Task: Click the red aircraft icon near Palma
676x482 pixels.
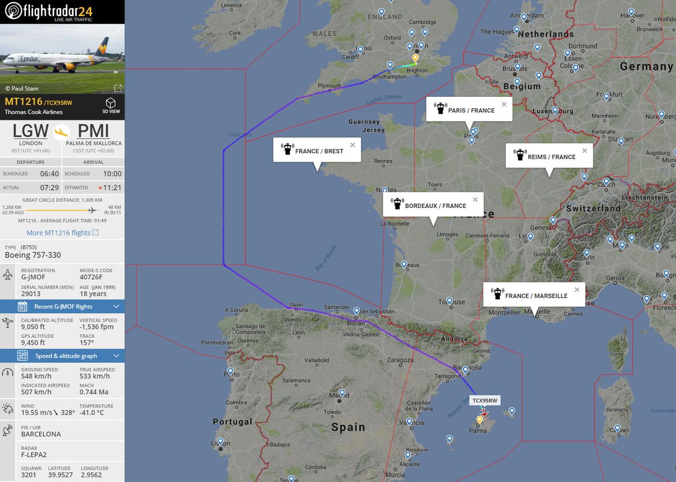Action: click(484, 413)
